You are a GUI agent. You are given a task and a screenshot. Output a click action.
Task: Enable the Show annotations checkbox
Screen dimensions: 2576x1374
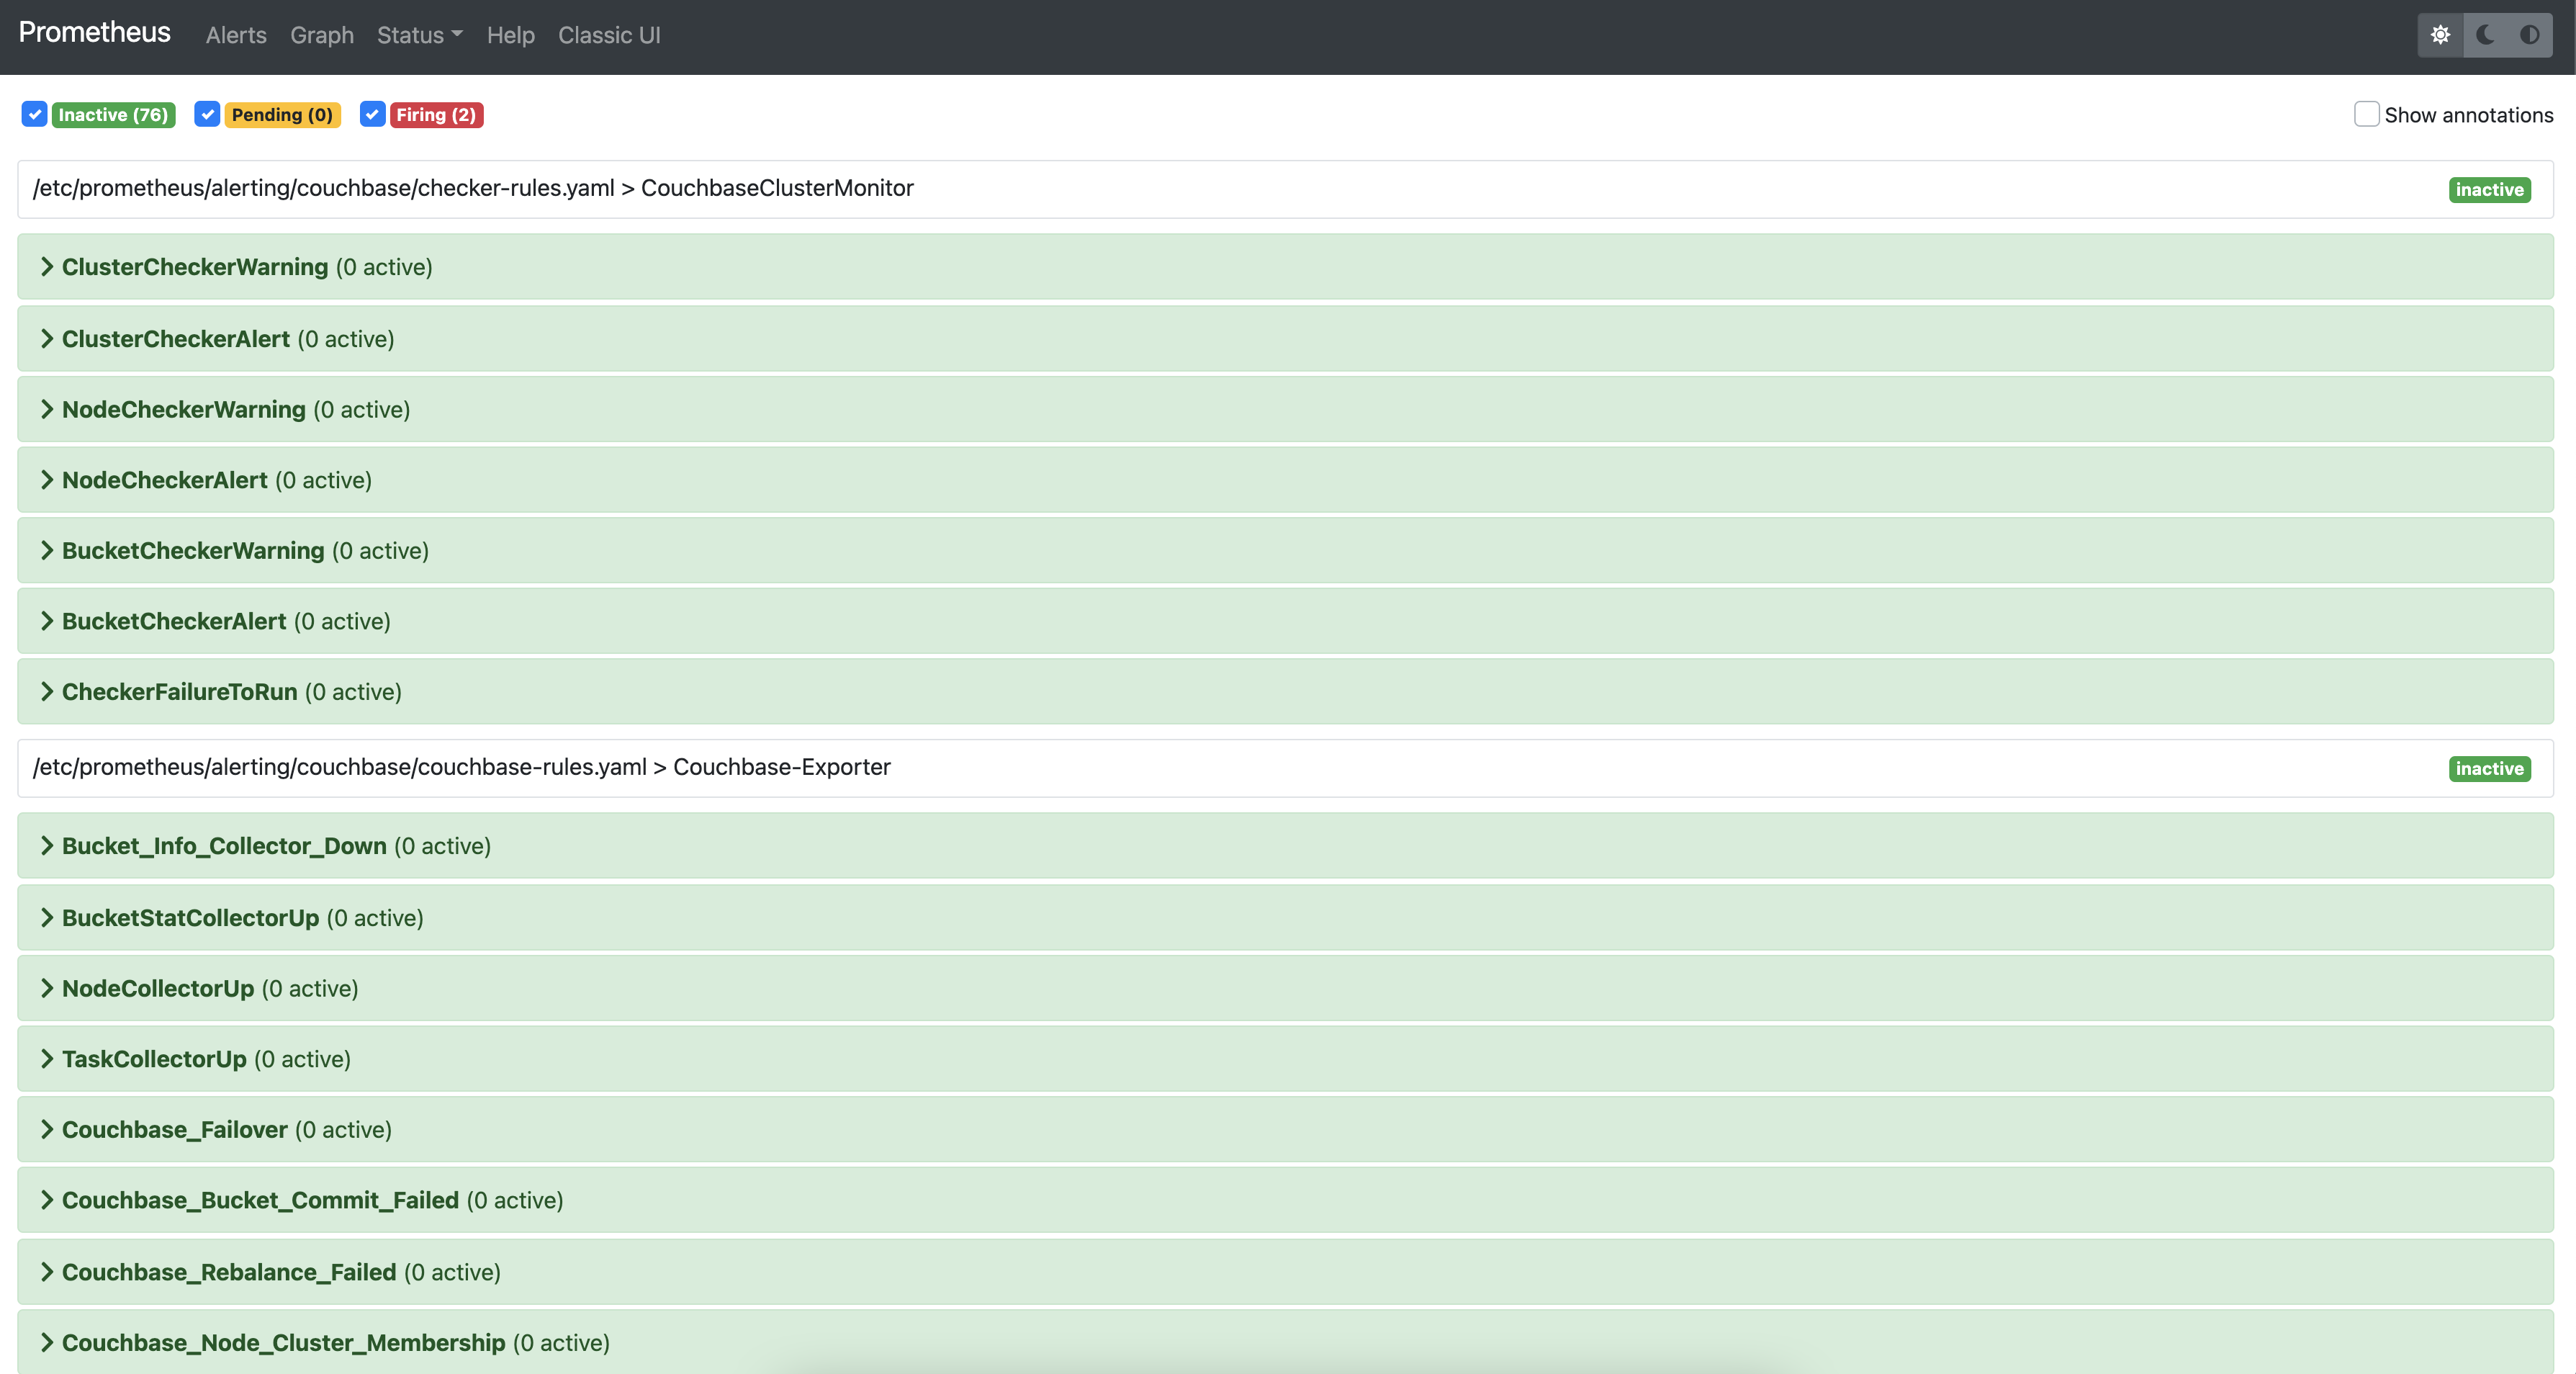[2366, 114]
